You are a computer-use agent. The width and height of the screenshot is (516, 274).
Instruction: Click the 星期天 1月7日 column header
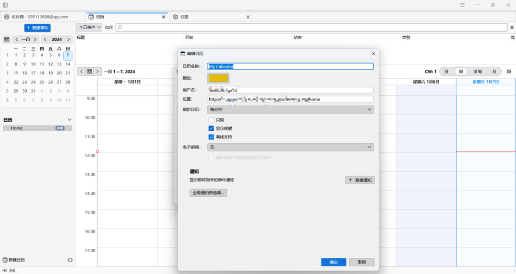click(x=486, y=82)
